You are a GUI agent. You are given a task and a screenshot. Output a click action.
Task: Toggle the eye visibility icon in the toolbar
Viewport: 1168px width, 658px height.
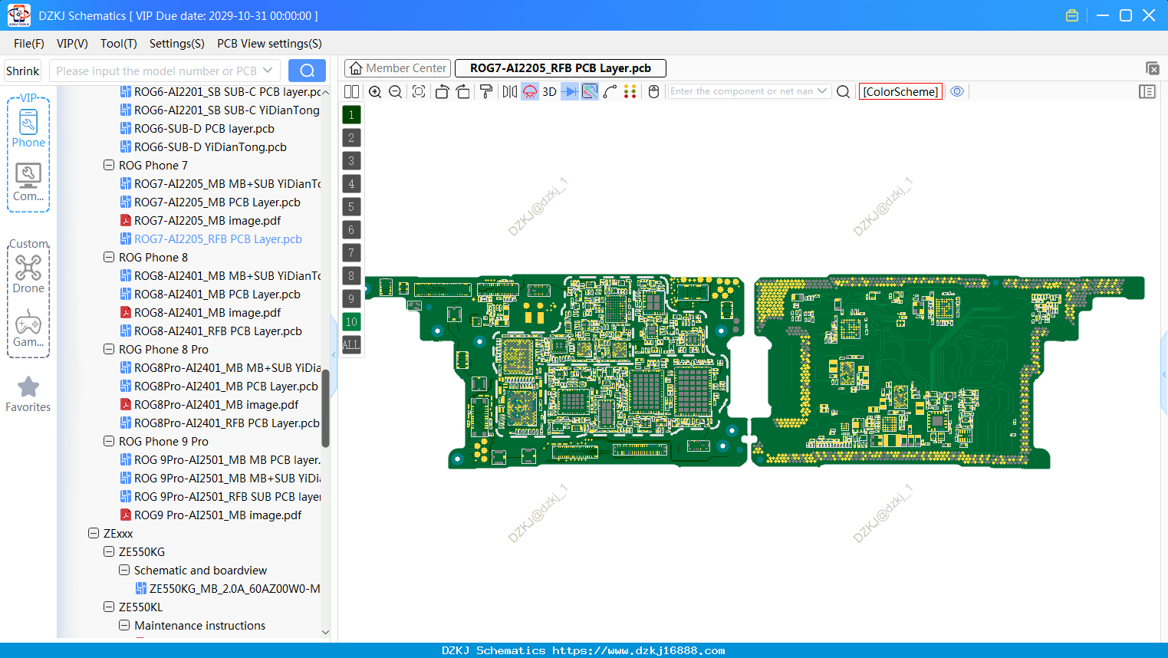pyautogui.click(x=957, y=91)
